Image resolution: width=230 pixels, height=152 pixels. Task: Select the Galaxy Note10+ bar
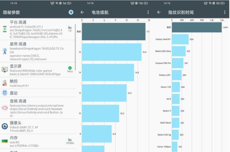pyautogui.click(x=180, y=39)
